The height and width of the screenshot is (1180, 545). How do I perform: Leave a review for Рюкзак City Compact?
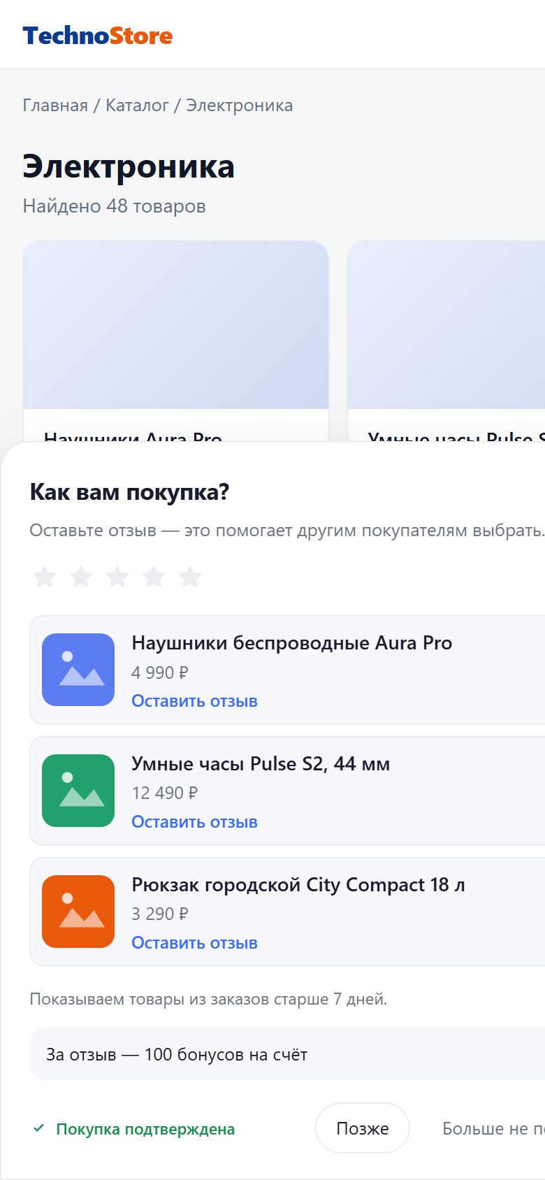[x=194, y=943]
